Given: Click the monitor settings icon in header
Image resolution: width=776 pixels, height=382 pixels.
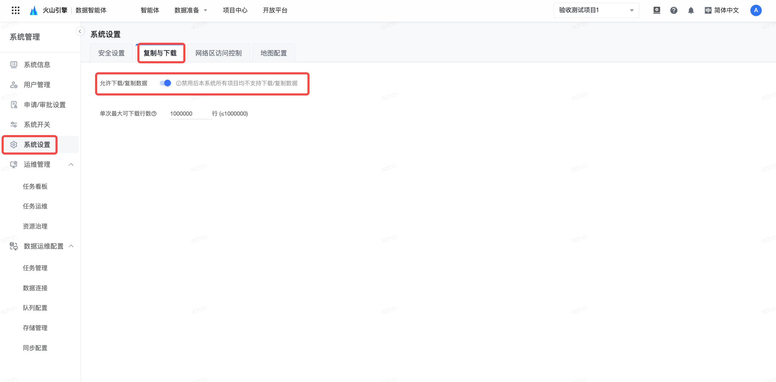Looking at the screenshot, I should 656,10.
